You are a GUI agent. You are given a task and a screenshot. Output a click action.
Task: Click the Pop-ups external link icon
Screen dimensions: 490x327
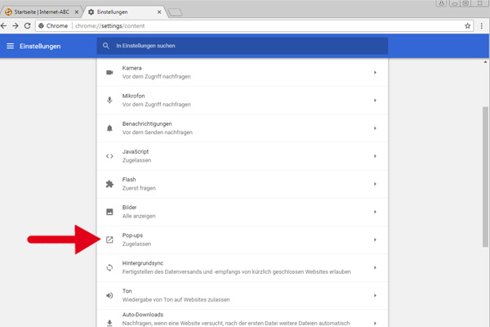coord(109,240)
